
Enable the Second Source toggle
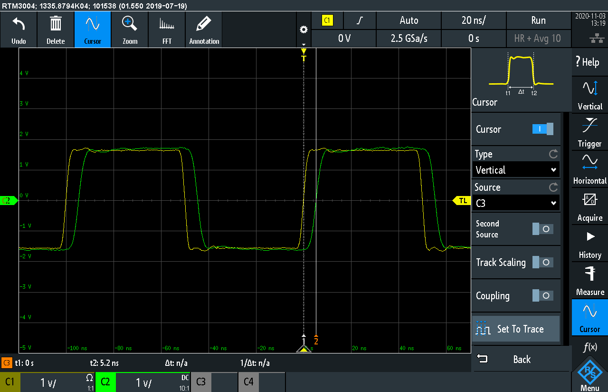(542, 229)
